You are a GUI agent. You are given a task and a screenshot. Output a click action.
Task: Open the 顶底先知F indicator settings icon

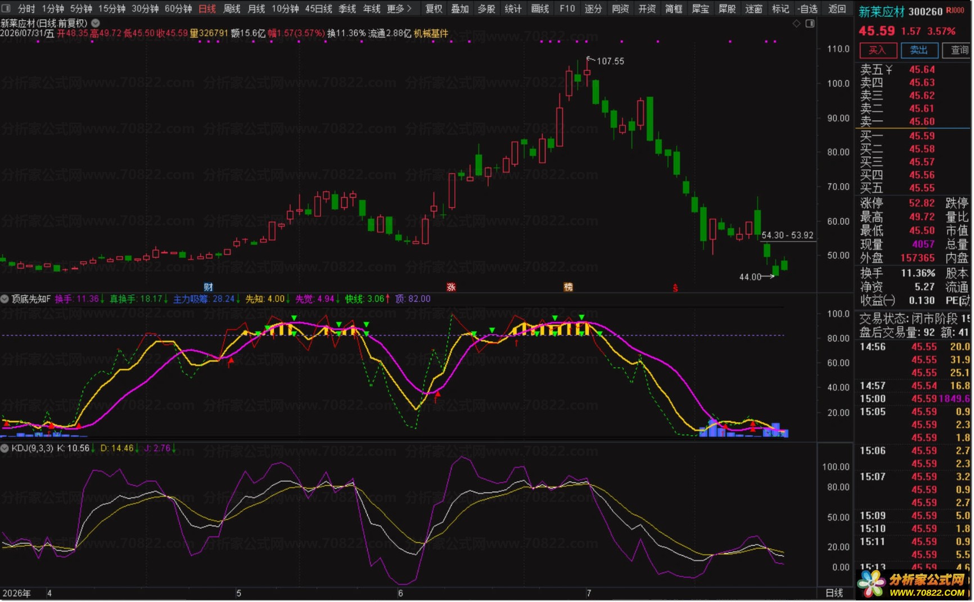coord(4,299)
